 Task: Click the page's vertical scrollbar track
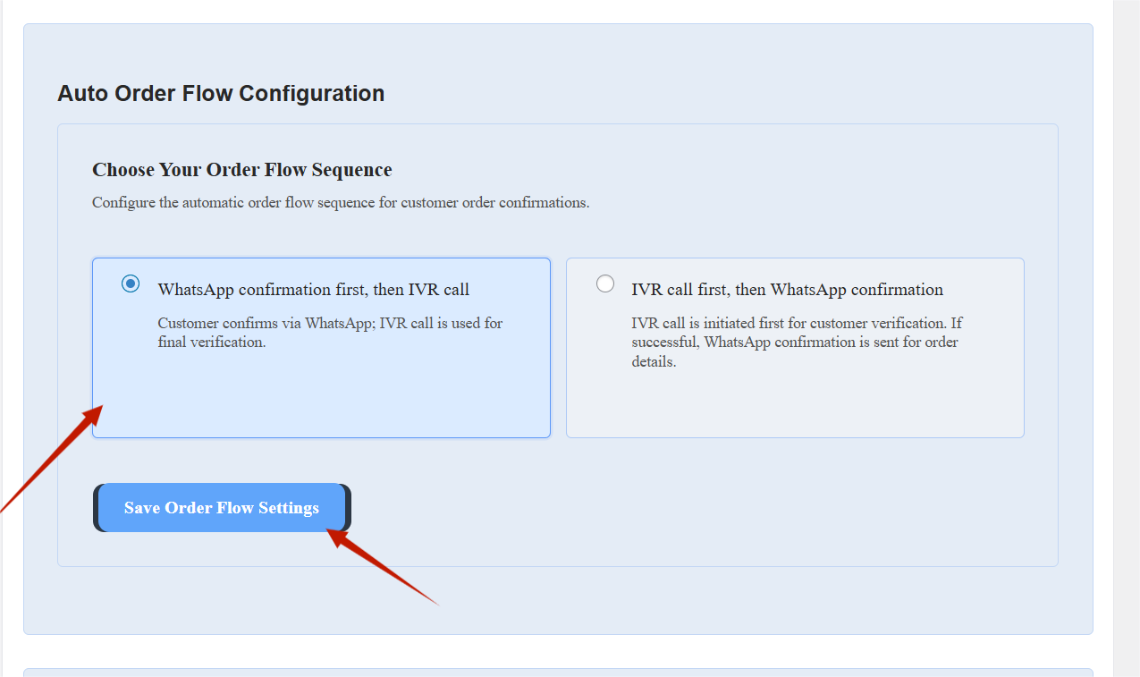pyautogui.click(x=1127, y=358)
